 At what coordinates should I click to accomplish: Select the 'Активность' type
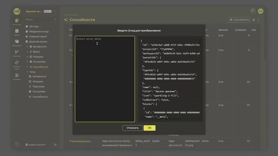[40, 76]
